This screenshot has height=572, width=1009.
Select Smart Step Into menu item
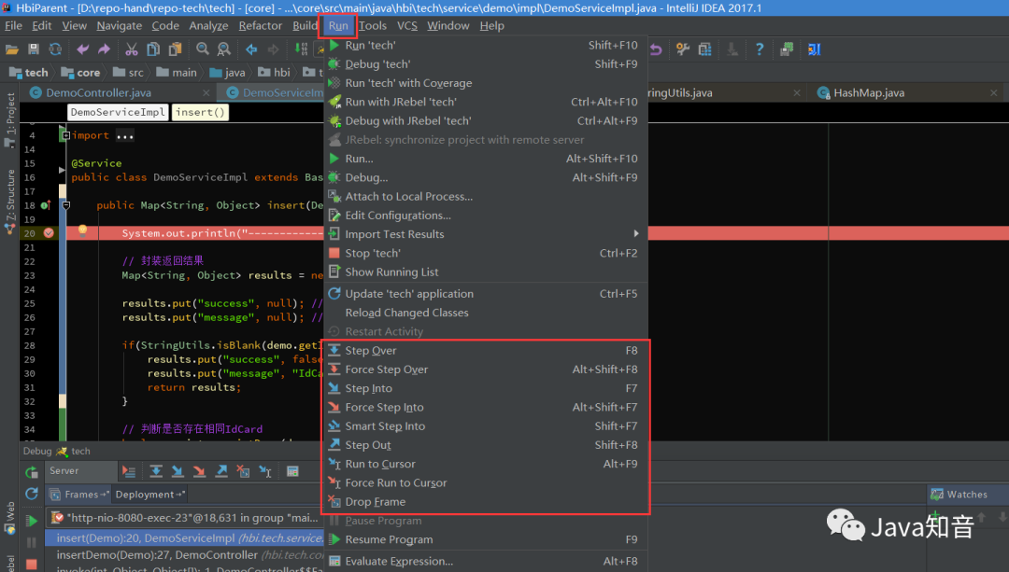(486, 426)
